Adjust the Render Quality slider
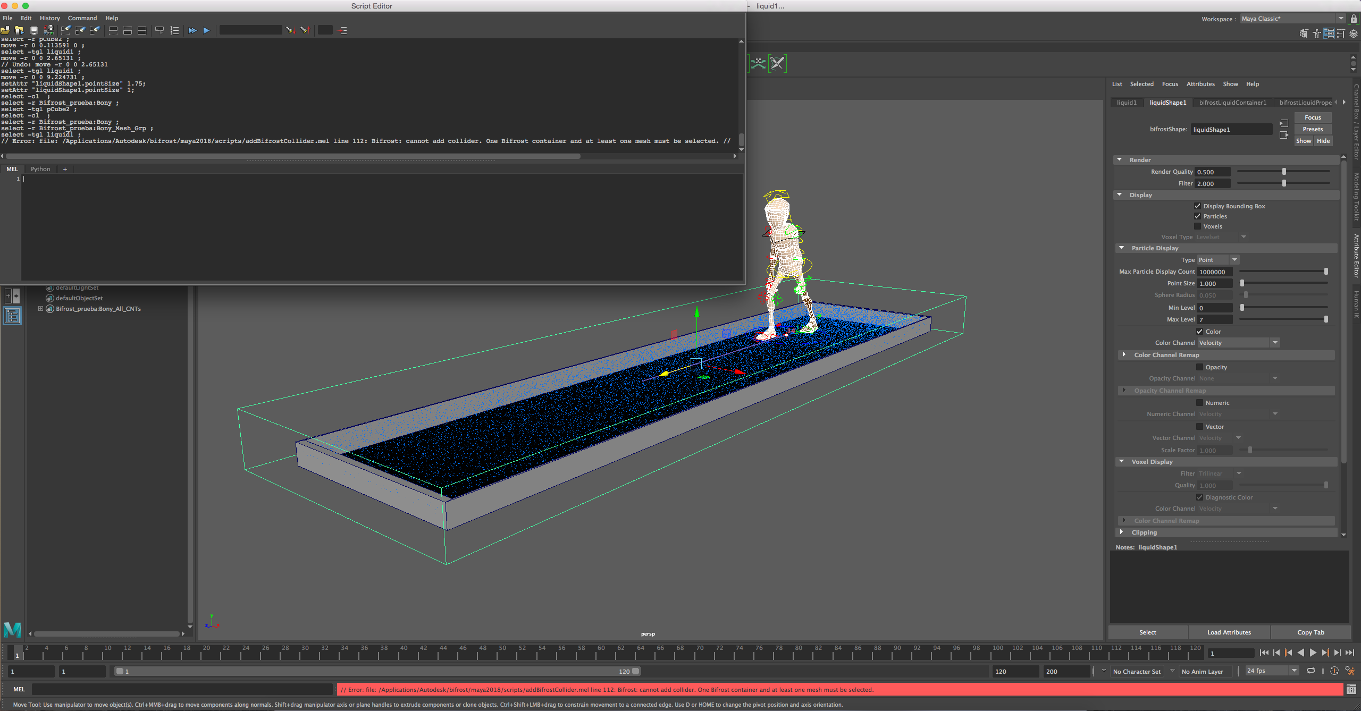This screenshot has width=1361, height=711. [1283, 172]
